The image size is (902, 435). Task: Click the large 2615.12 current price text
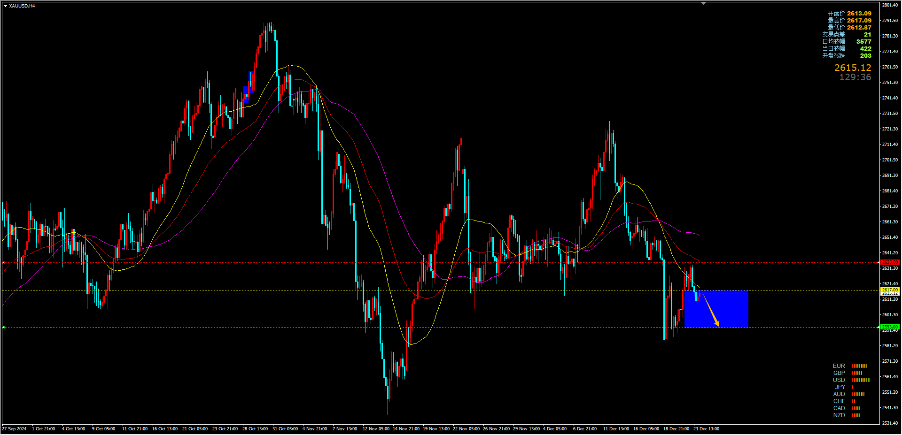click(x=853, y=68)
